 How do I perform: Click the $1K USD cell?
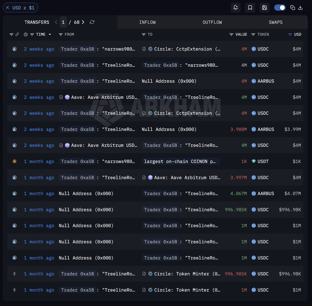(x=297, y=161)
